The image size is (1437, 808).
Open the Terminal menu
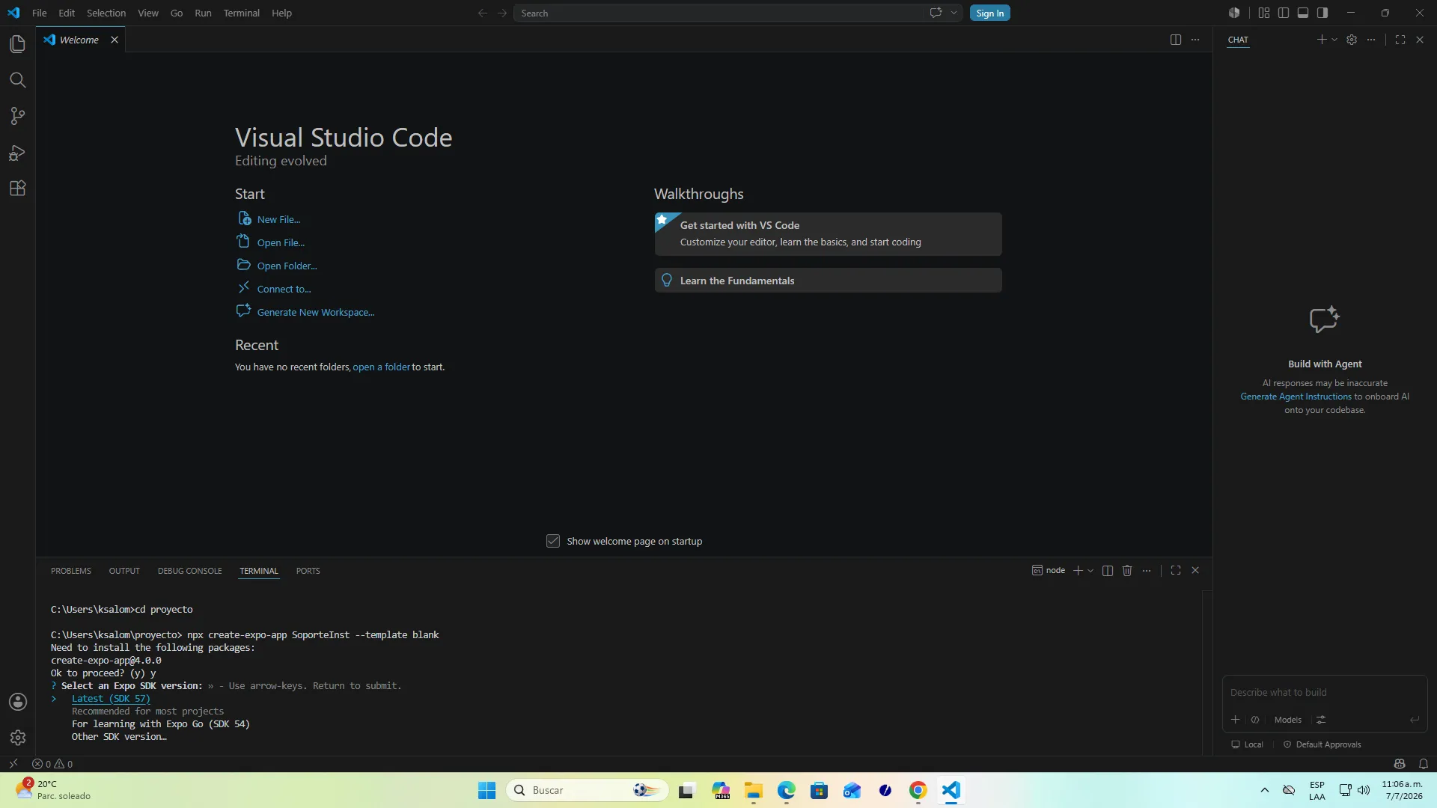click(241, 13)
